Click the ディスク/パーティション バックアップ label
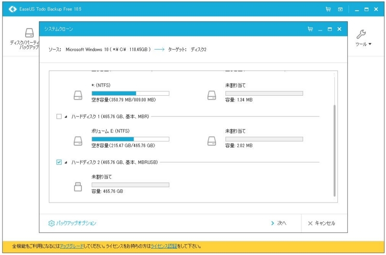 click(25, 45)
